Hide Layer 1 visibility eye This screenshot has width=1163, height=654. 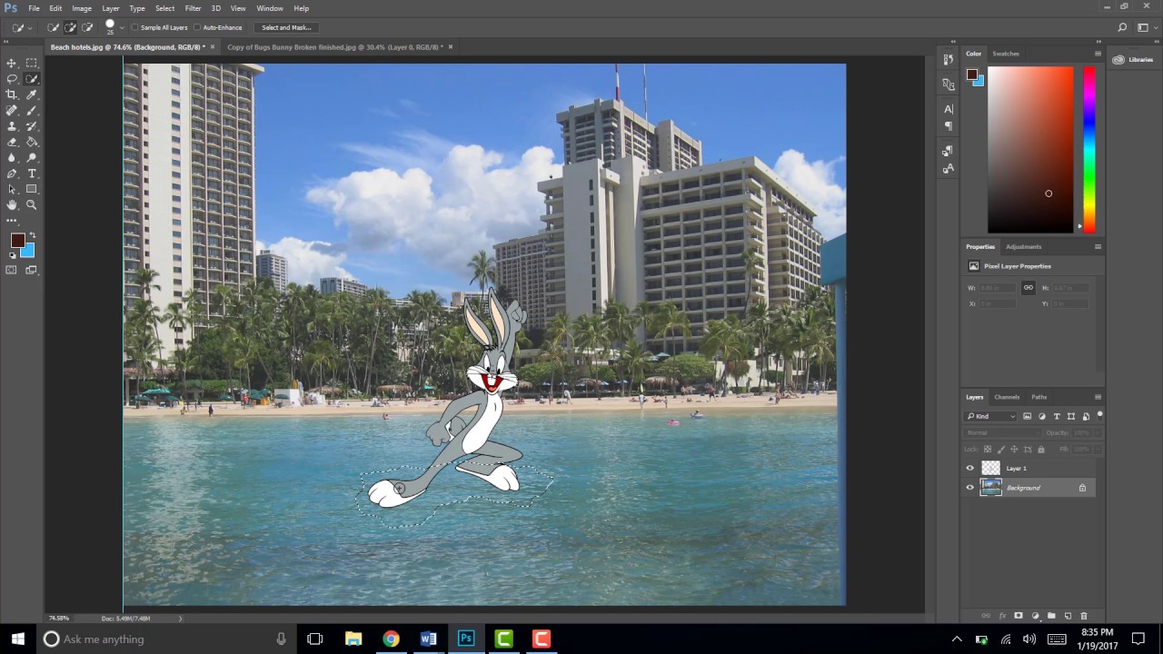pos(969,468)
